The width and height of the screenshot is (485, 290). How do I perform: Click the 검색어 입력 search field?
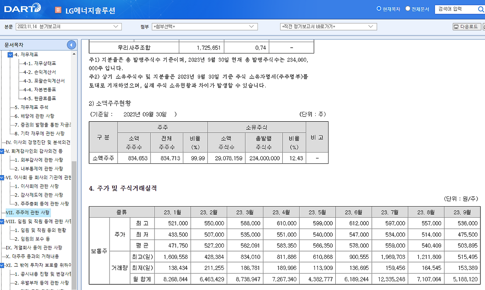pos(451,9)
